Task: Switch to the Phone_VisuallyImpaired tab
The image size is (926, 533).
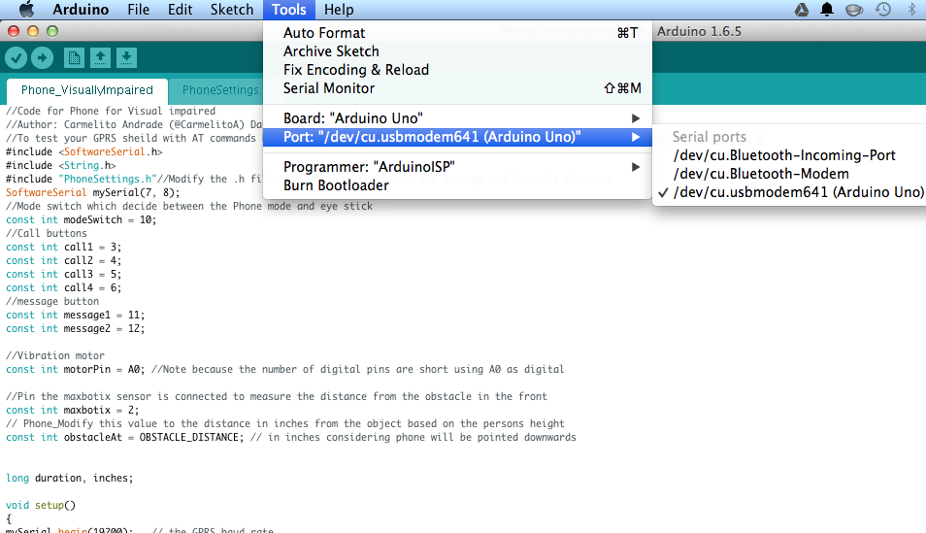Action: point(86,90)
